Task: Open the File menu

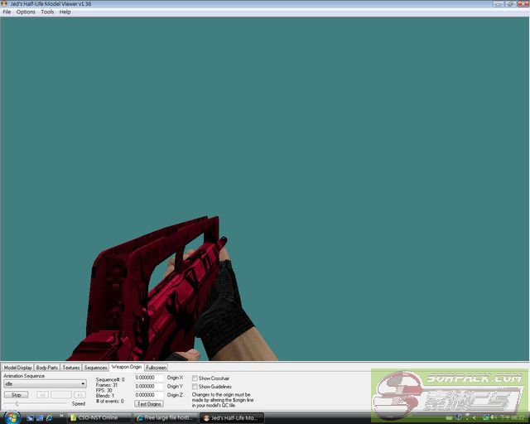Action: point(7,12)
